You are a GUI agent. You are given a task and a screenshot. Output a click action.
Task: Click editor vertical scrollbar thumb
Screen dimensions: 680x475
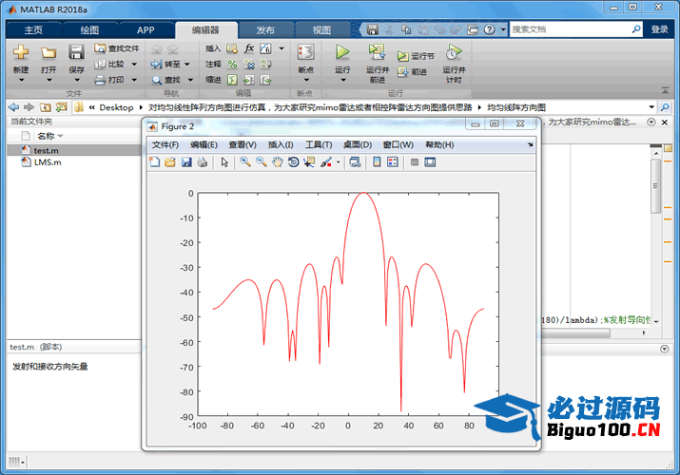655,186
